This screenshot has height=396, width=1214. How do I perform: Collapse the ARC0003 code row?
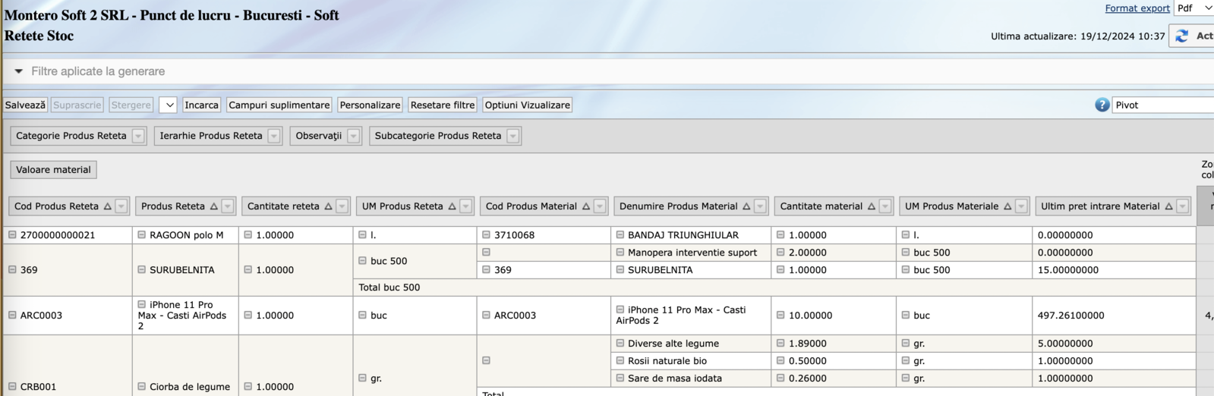12,316
